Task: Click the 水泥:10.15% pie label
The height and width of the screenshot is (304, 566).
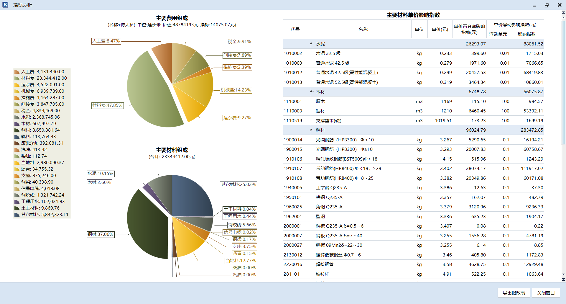Action: 101,174
